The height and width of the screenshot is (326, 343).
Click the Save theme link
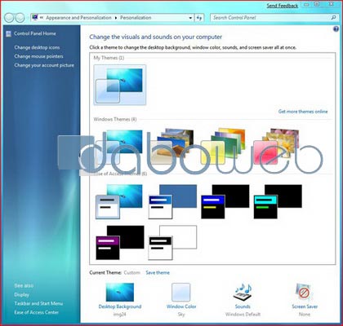pyautogui.click(x=158, y=272)
